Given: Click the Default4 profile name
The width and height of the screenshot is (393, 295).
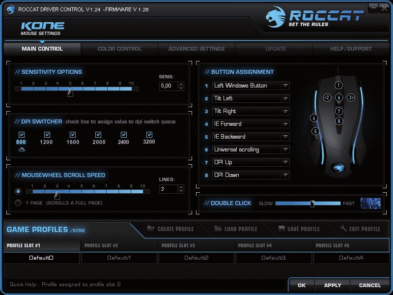Looking at the screenshot, I should pos(351,258).
